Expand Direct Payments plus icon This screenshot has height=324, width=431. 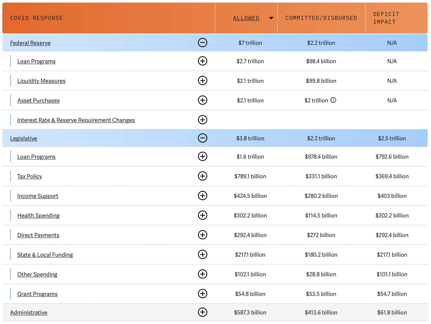point(202,235)
